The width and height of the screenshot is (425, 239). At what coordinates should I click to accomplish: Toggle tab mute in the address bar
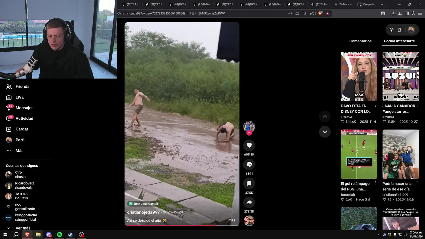point(290,13)
